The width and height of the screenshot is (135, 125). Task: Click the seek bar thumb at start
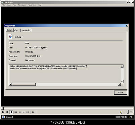pyautogui.click(x=2, y=108)
